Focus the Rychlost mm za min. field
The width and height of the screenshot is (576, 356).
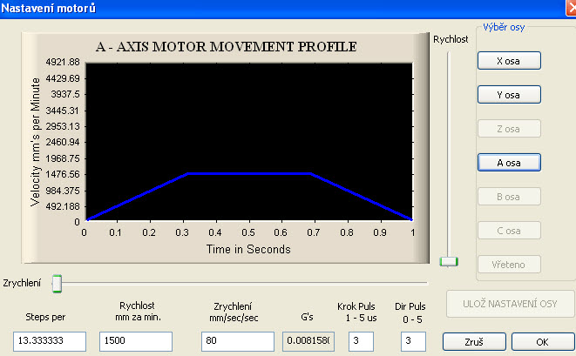(135, 341)
